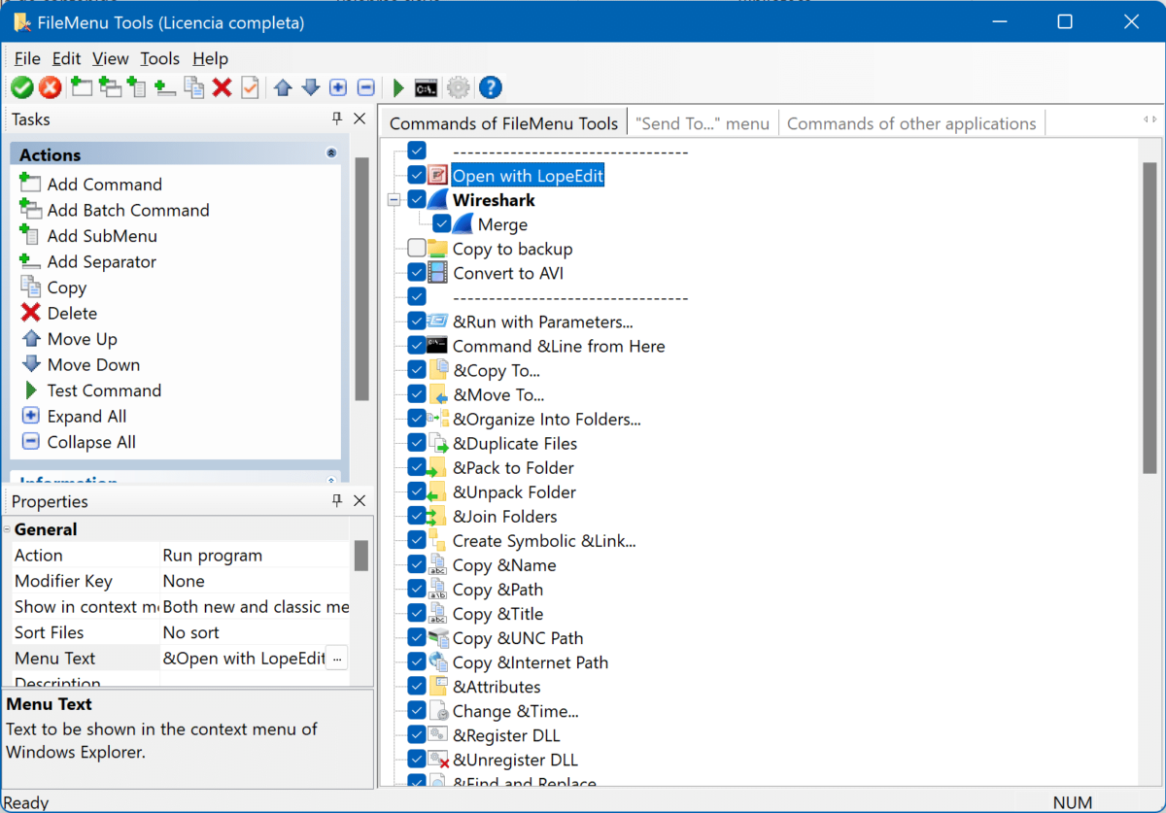Click the blue Move Up arrow toolbar icon

283,88
